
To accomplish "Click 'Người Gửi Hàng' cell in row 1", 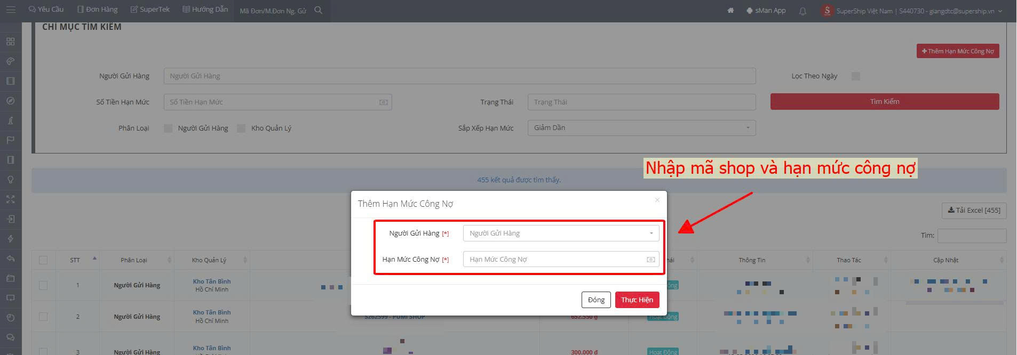I will [137, 285].
